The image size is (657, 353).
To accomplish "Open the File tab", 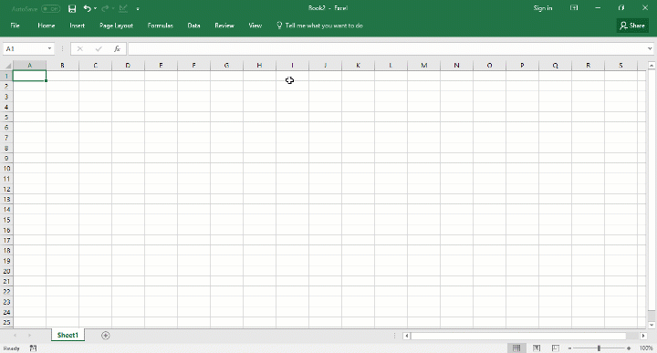I will (x=16, y=26).
